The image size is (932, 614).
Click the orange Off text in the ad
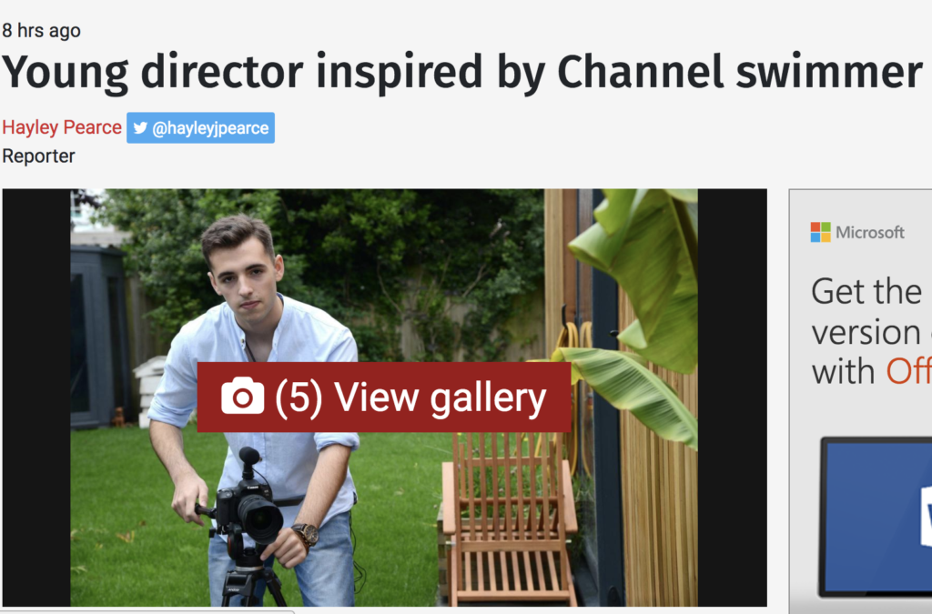coord(909,372)
